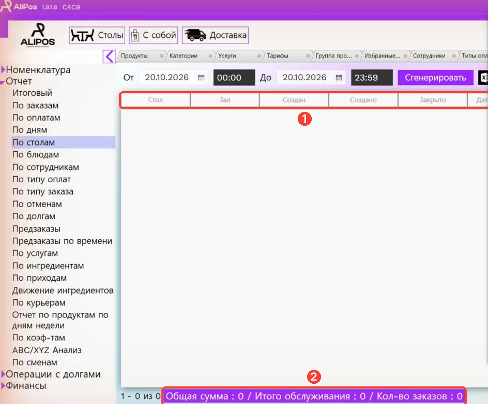Sort by the Закрыто column header

pos(432,100)
